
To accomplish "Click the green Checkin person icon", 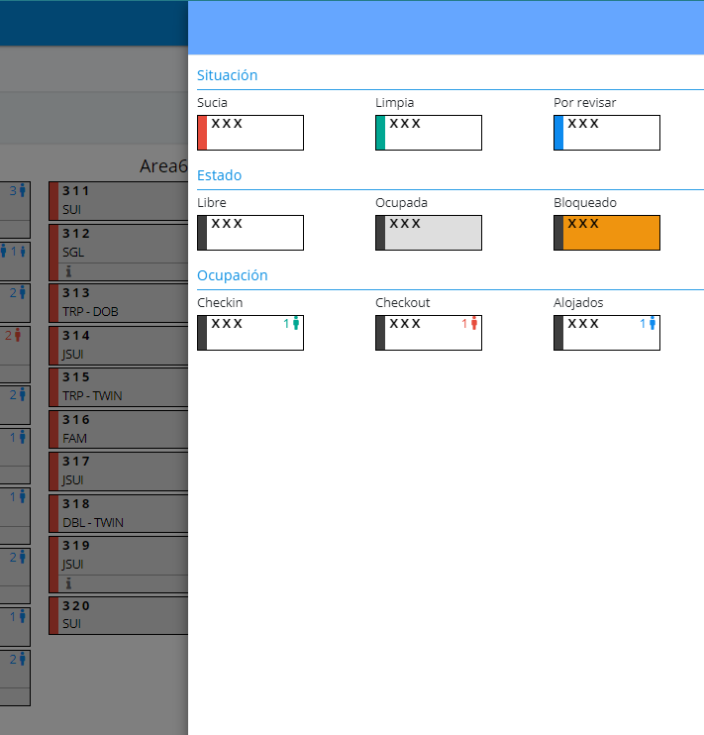I will click(x=295, y=324).
